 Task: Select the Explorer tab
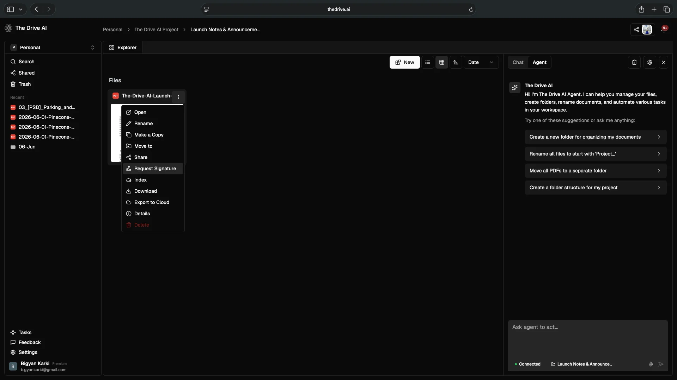click(123, 47)
